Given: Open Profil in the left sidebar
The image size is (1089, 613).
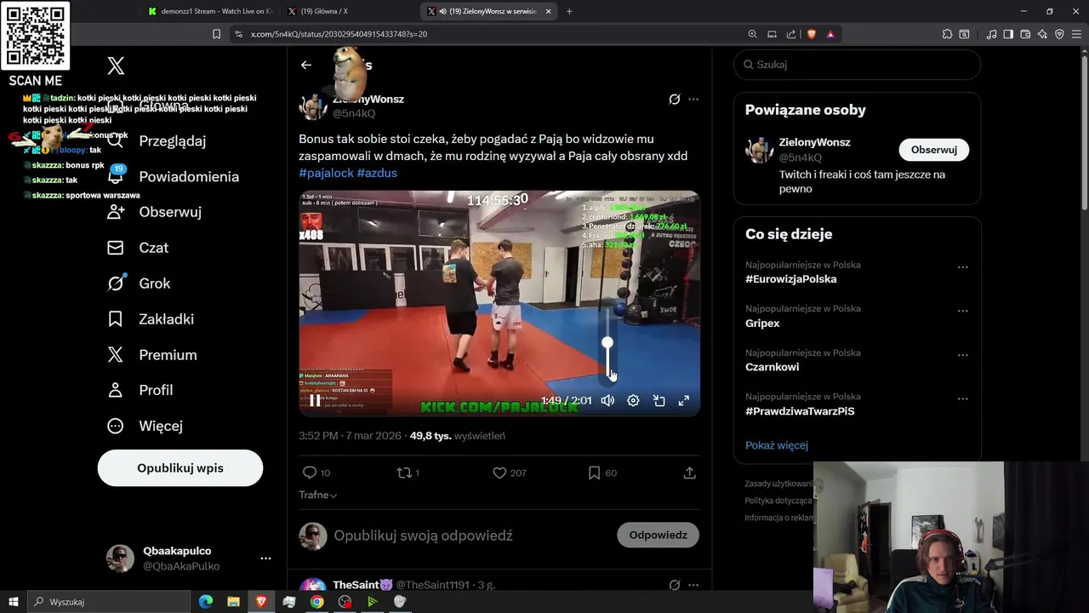Looking at the screenshot, I should tap(140, 390).
